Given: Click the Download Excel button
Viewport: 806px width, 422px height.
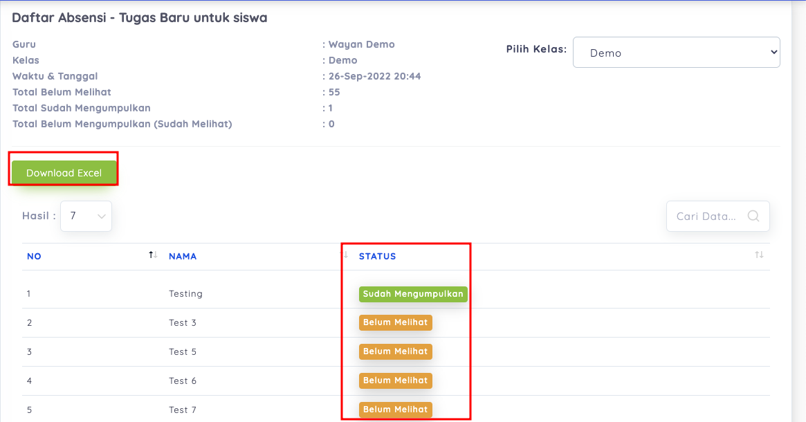Looking at the screenshot, I should coord(64,173).
